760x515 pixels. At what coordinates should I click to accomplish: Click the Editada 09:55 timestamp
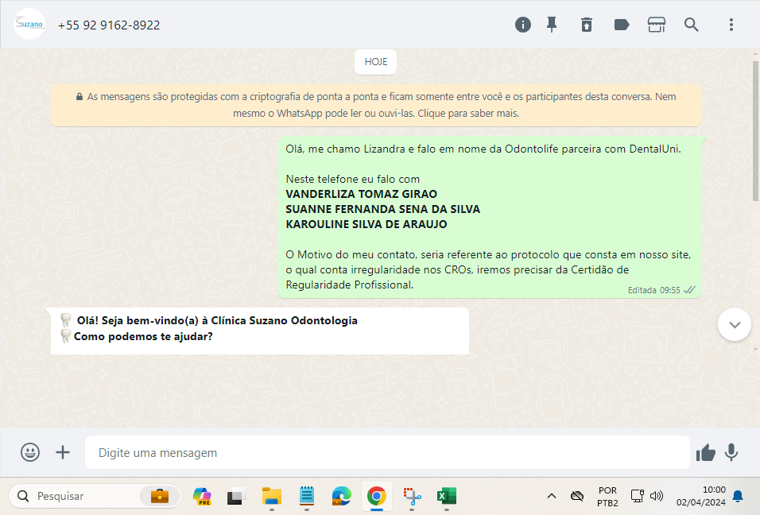(x=653, y=290)
